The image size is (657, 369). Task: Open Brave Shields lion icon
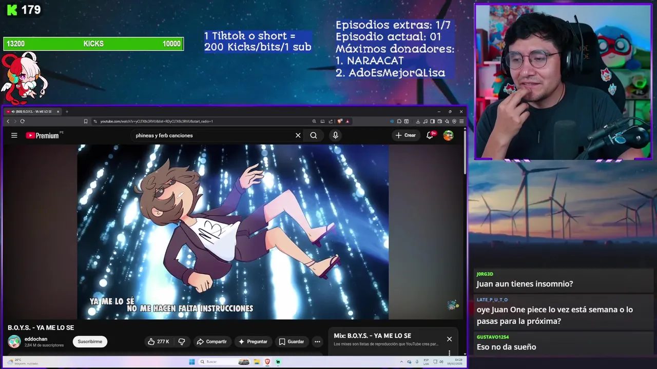point(340,121)
